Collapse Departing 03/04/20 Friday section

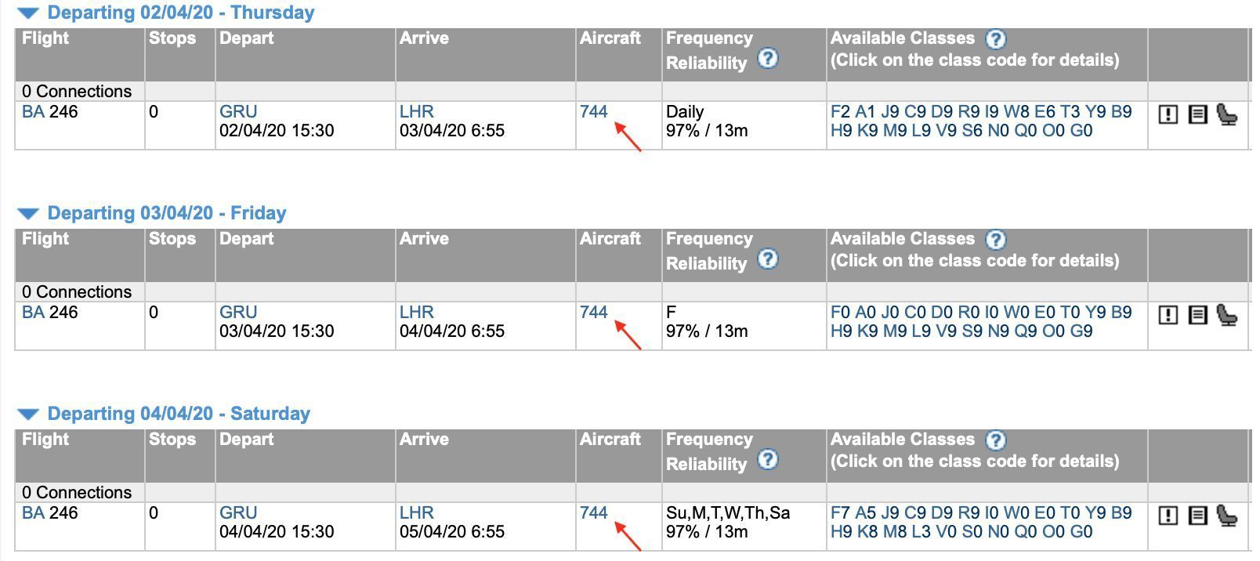click(27, 214)
